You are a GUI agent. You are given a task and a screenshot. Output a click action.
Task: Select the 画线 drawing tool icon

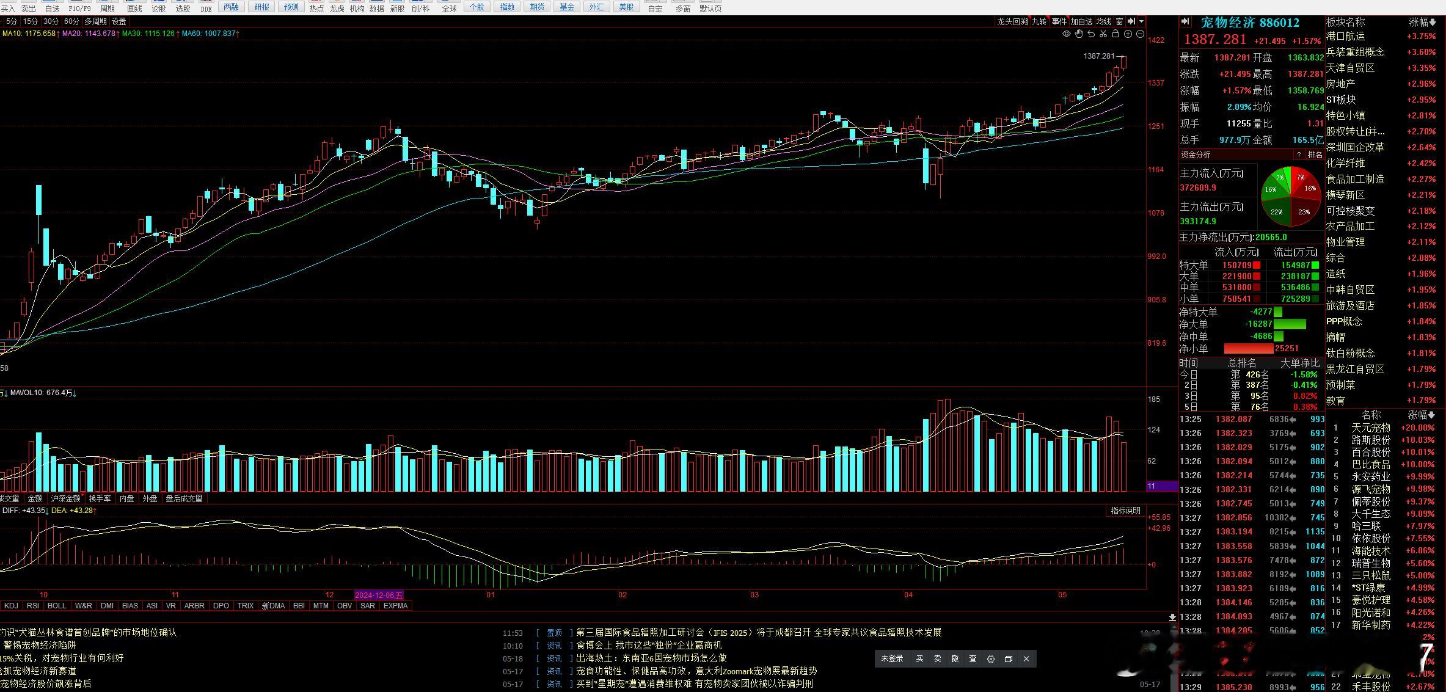(x=134, y=7)
